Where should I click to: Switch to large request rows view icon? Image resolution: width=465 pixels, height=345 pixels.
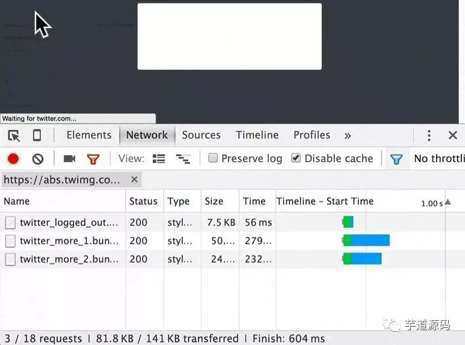[x=159, y=159]
